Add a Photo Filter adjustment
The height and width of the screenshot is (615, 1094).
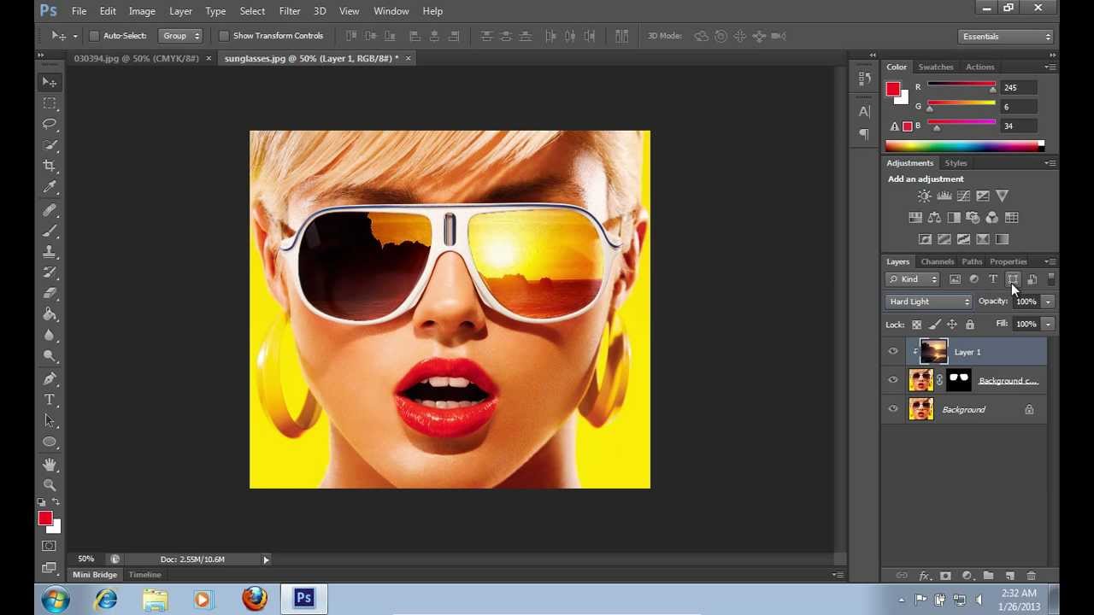pos(973,218)
